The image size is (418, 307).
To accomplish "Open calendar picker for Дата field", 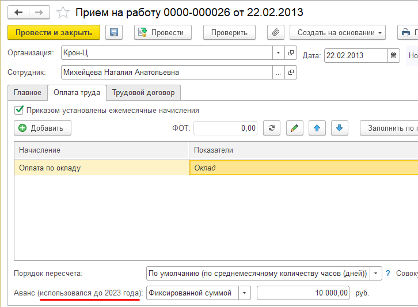I will tap(394, 56).
